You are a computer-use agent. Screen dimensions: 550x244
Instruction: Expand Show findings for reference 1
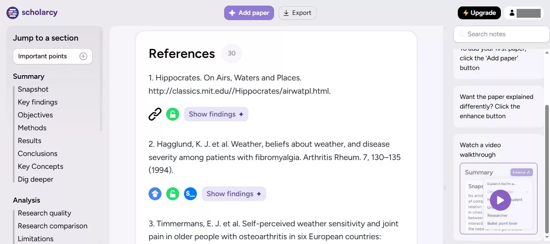pyautogui.click(x=216, y=114)
